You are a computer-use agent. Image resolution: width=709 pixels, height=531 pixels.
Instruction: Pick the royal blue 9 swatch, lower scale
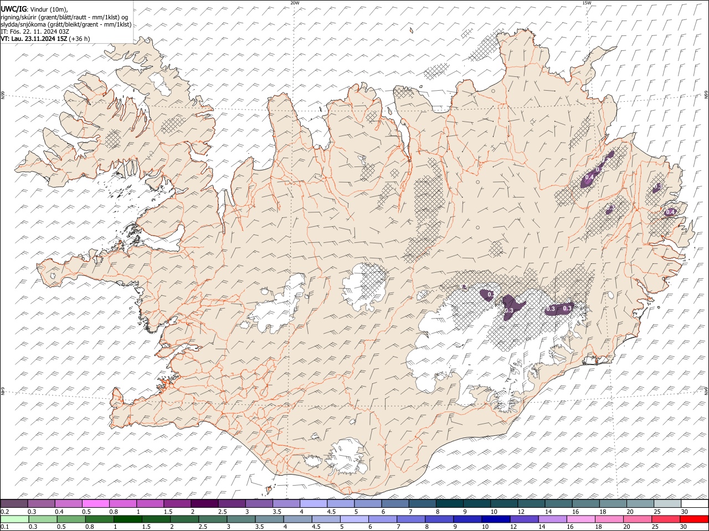point(467,519)
